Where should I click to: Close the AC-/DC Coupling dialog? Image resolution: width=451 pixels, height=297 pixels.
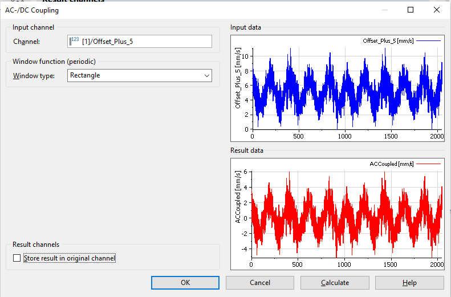tap(437, 10)
